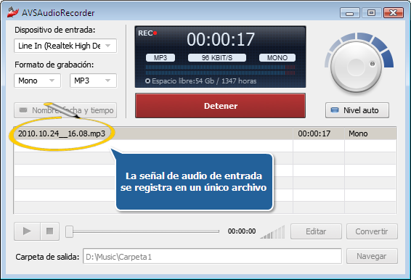Click the Editar button
The image size is (411, 280).
coord(316,231)
